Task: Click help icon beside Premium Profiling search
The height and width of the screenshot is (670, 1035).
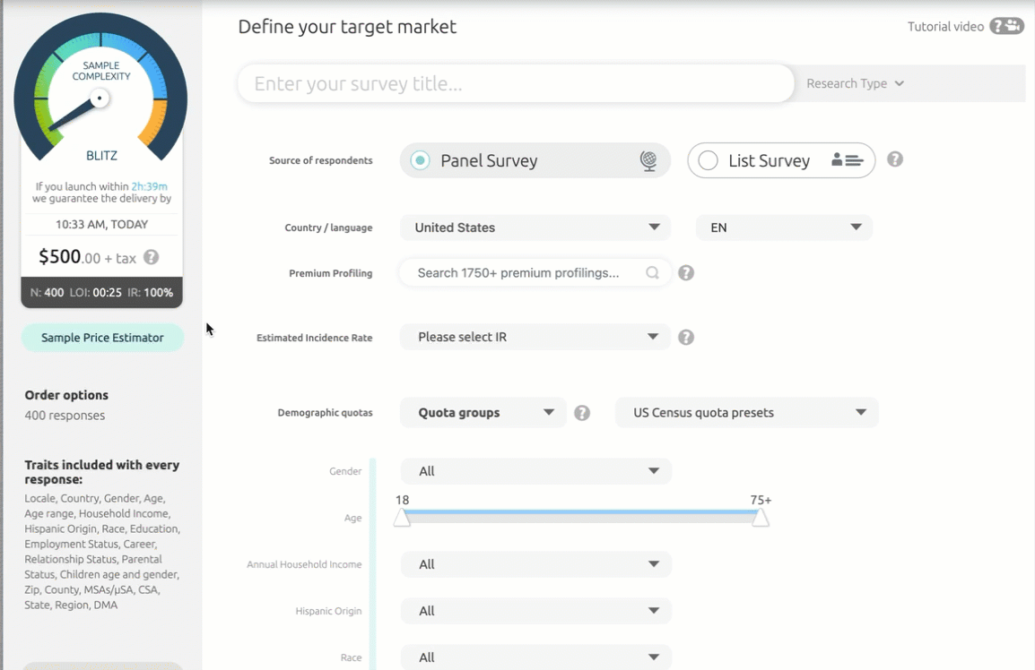Action: (686, 273)
